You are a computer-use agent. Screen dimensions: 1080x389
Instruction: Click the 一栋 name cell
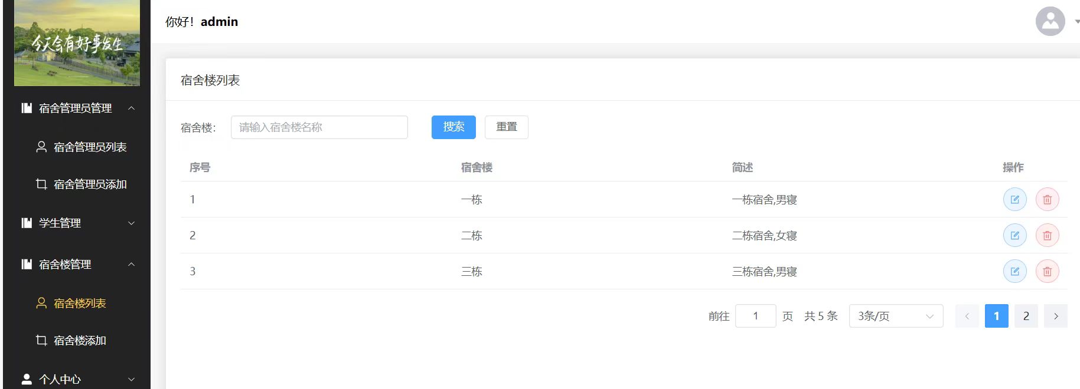pos(472,200)
